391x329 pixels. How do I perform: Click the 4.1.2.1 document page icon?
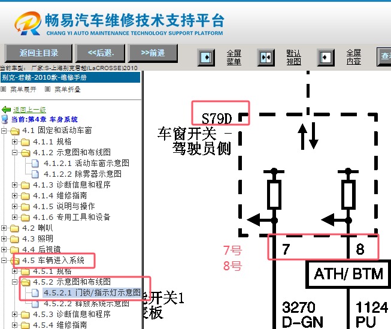pos(35,163)
